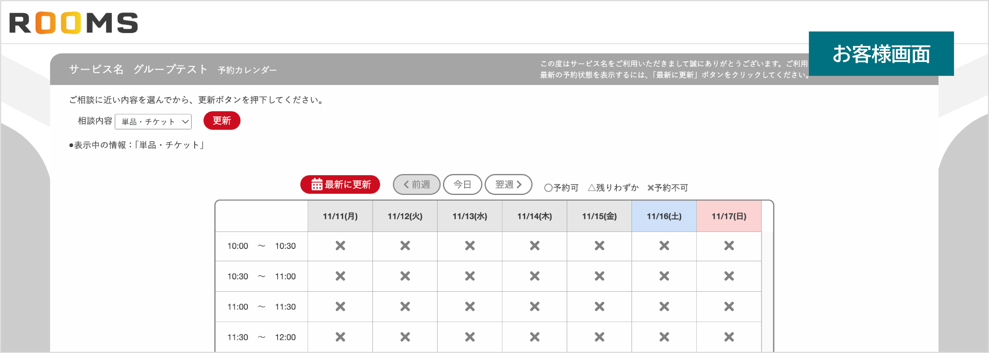Click the × icon for 11/17(日) at 11:30
The height and width of the screenshot is (353, 989).
(x=728, y=336)
